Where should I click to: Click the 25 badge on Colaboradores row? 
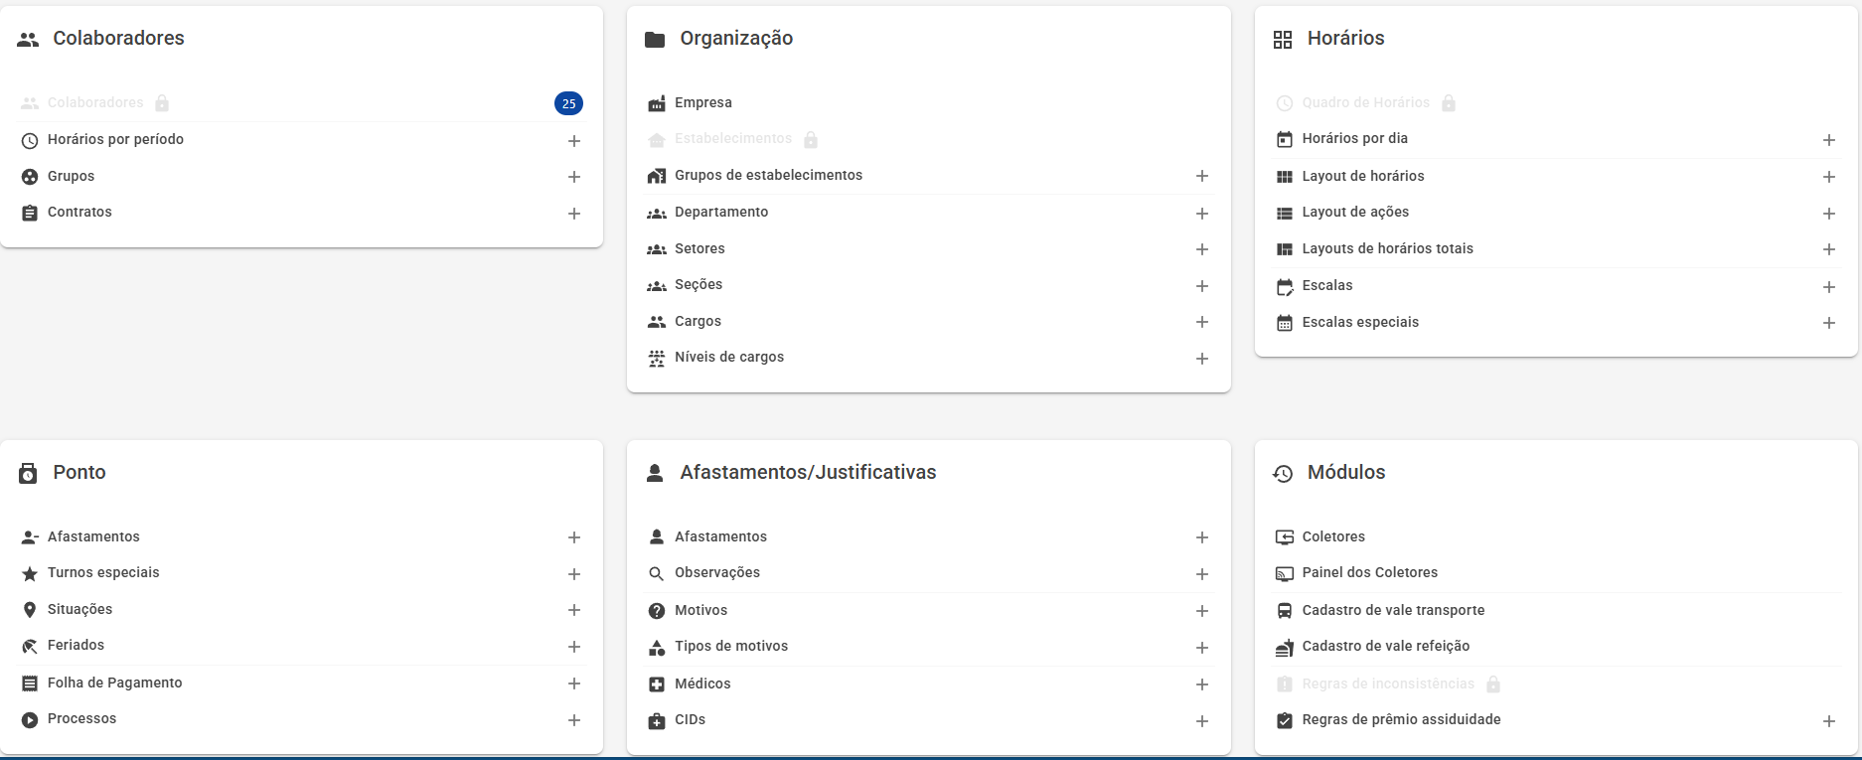(x=568, y=103)
